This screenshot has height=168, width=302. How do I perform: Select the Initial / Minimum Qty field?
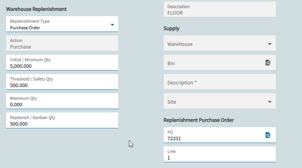(62, 63)
